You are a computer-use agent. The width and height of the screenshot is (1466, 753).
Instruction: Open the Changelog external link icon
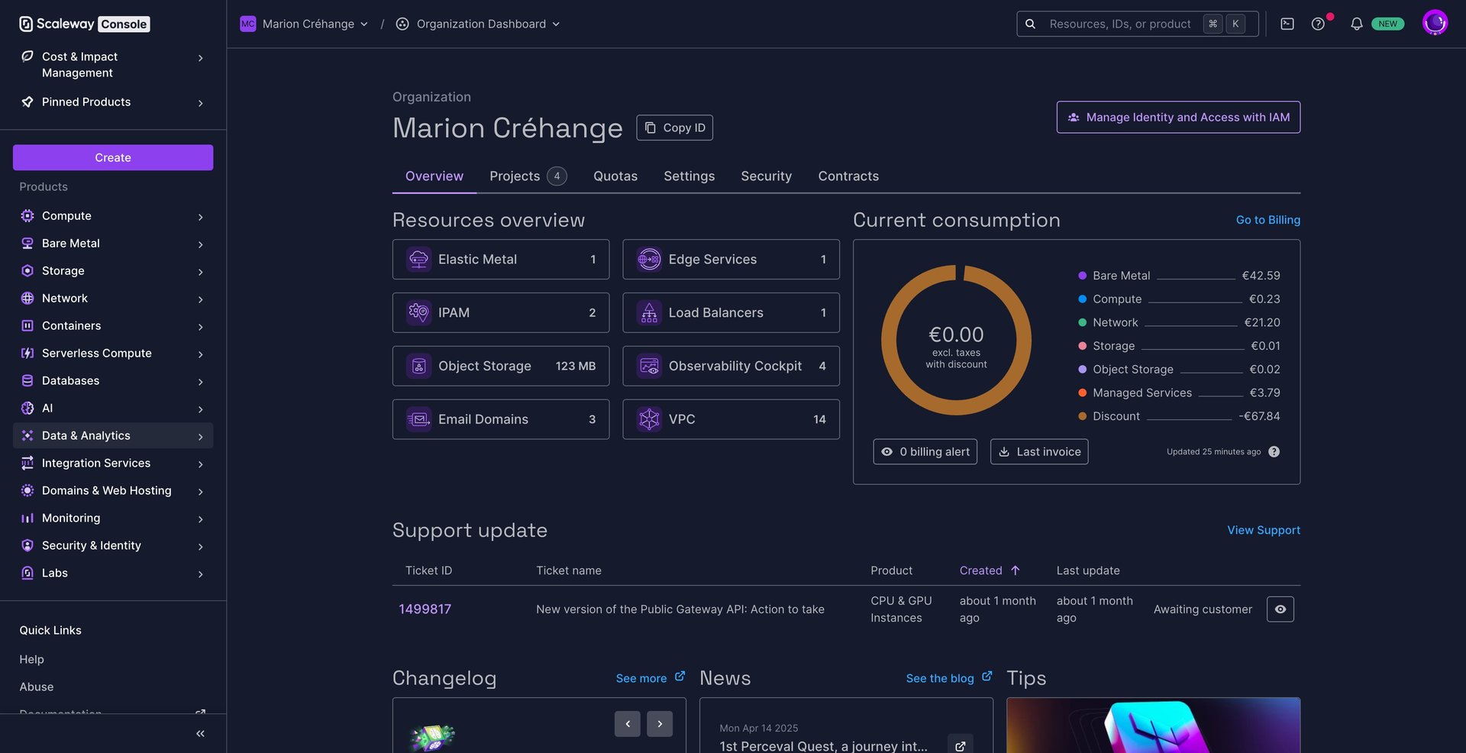pyautogui.click(x=680, y=677)
